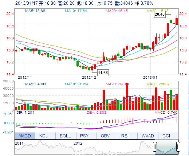Click the last red candlestick on price chart
The width and height of the screenshot is (189, 156).
coord(177,22)
